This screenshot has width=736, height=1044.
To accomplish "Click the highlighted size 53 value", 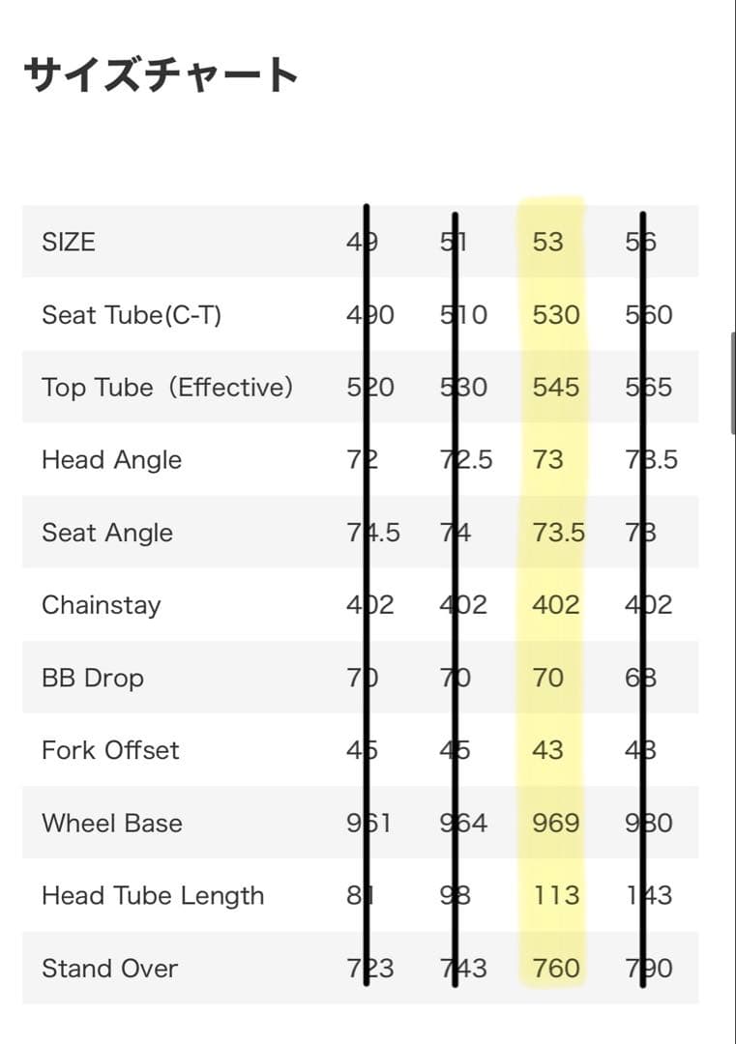I will (x=547, y=242).
